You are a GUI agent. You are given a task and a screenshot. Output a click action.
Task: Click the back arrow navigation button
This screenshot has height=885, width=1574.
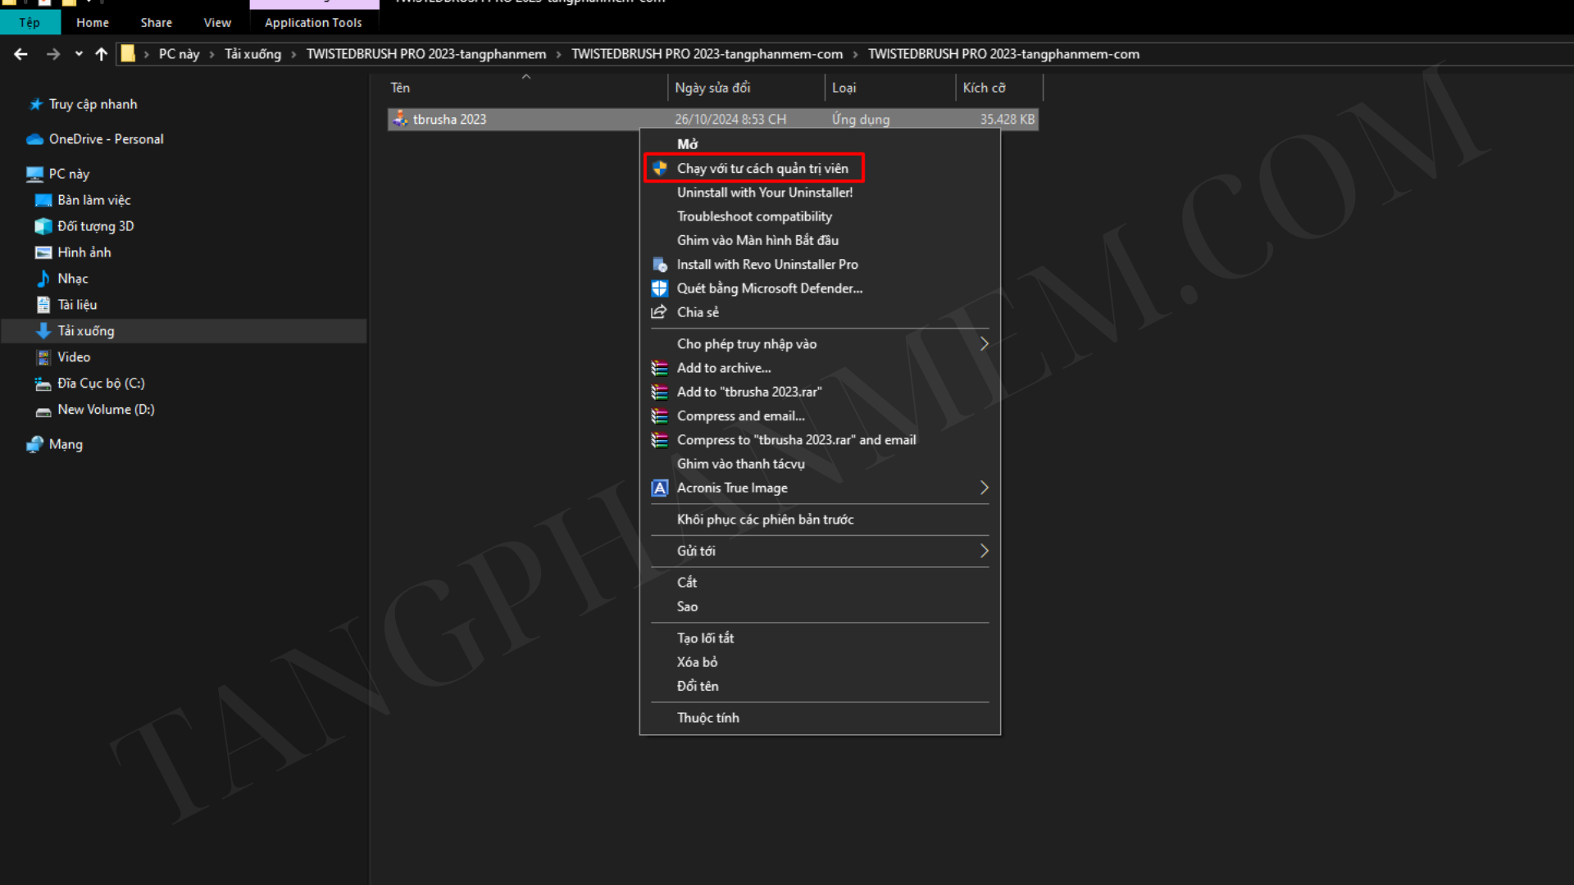click(x=21, y=54)
